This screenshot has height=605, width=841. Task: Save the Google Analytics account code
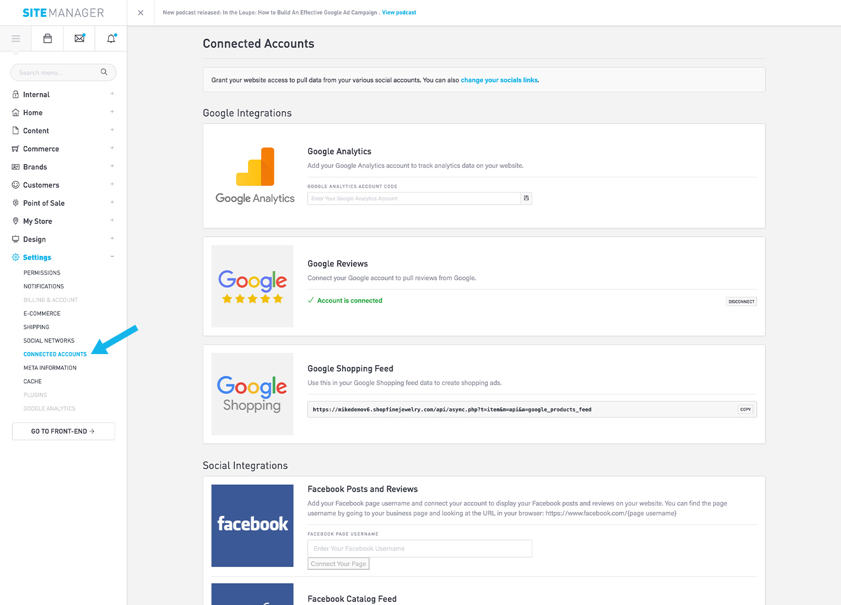pos(526,198)
